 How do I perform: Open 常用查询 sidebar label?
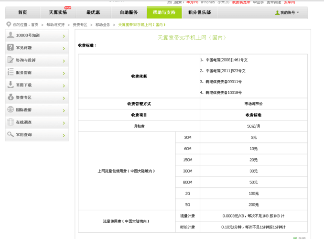[x=24, y=135]
